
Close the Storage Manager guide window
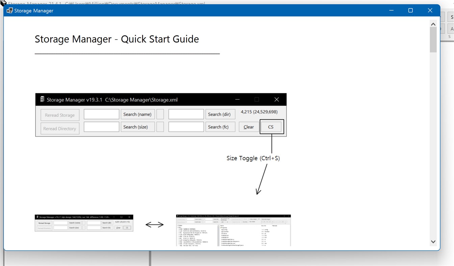click(430, 10)
